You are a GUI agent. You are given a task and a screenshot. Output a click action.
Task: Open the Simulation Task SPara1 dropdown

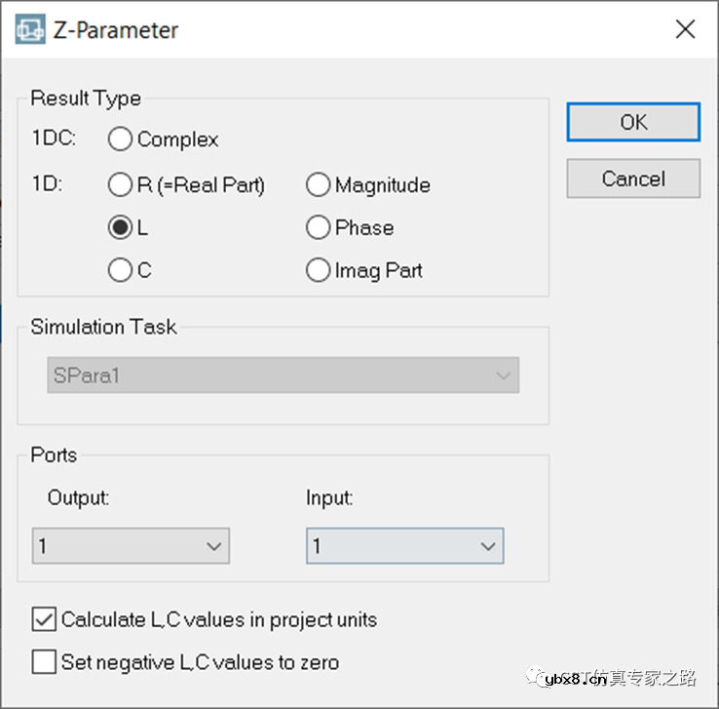tap(283, 375)
